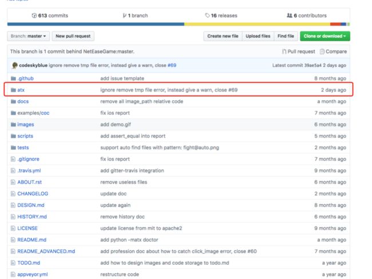Open the tests folder
372x279 pixels.
pyautogui.click(x=23, y=148)
